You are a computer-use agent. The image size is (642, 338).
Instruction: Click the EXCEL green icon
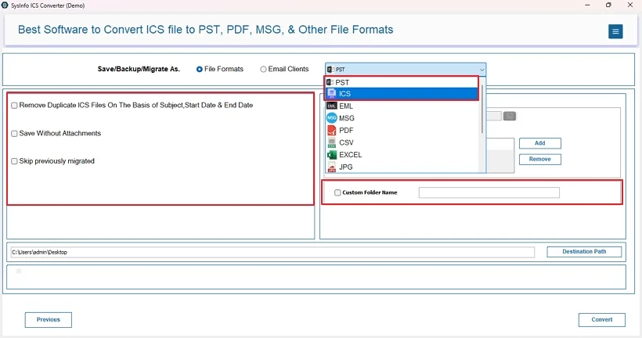click(x=332, y=155)
